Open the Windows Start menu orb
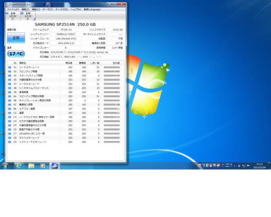Viewport: 271px width, 217px height. [x=5, y=166]
